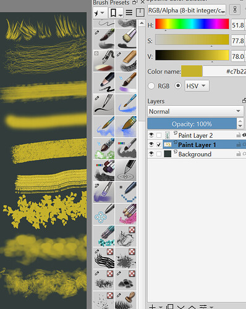Choose the fountain pen preset with red-cream stroke
246x309 pixels.
tap(104, 61)
